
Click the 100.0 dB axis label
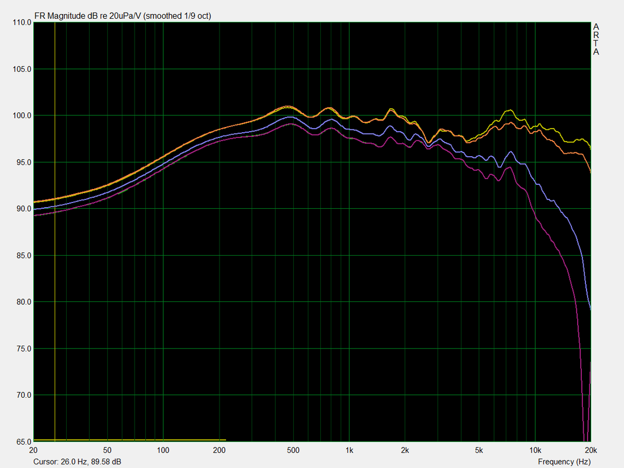pyautogui.click(x=22, y=116)
